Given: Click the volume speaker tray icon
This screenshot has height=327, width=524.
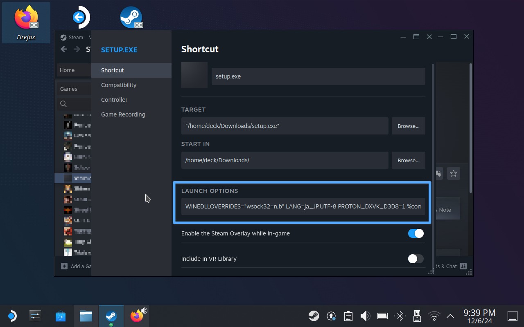Looking at the screenshot, I should click(365, 316).
